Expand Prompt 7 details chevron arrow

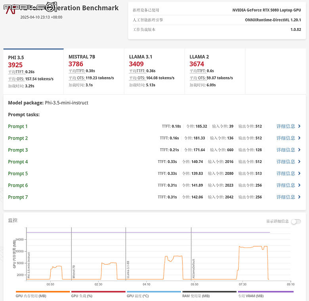299,197
